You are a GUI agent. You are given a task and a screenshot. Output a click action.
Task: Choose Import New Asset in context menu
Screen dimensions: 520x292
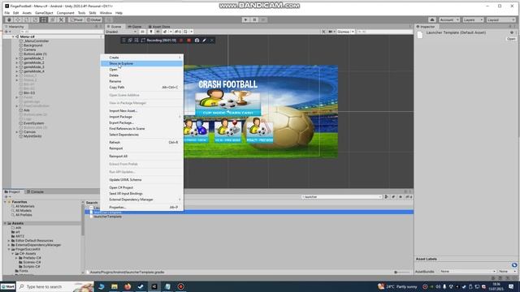pyautogui.click(x=141, y=111)
